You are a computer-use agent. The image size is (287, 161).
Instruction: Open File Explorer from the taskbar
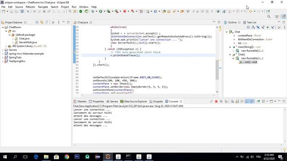tap(46, 157)
